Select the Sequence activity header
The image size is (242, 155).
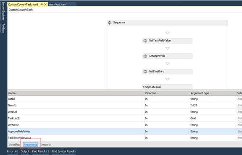(168, 23)
